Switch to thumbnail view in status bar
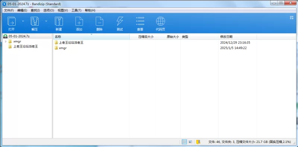This screenshot has height=147, width=298. click(190, 142)
